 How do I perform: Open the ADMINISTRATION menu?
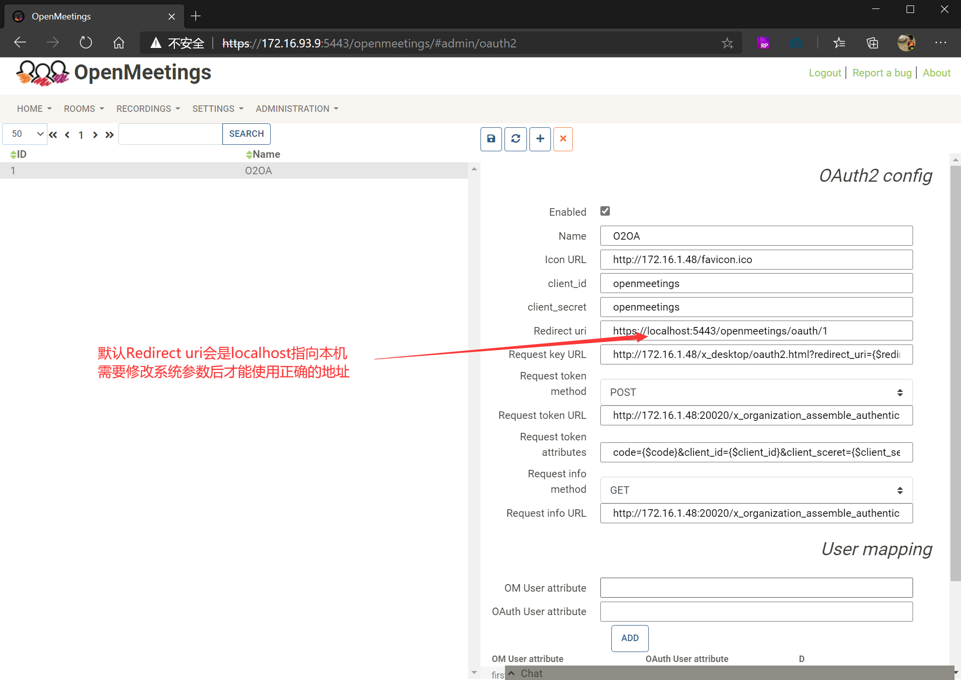pyautogui.click(x=297, y=109)
